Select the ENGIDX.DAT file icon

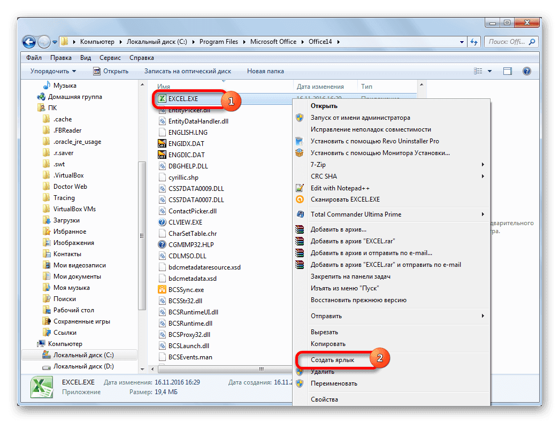pos(163,144)
